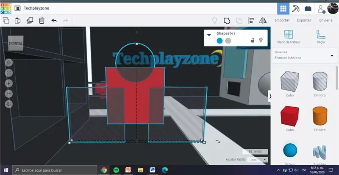
Task: Open Microsoft Edge from the taskbar
Action: point(165,170)
